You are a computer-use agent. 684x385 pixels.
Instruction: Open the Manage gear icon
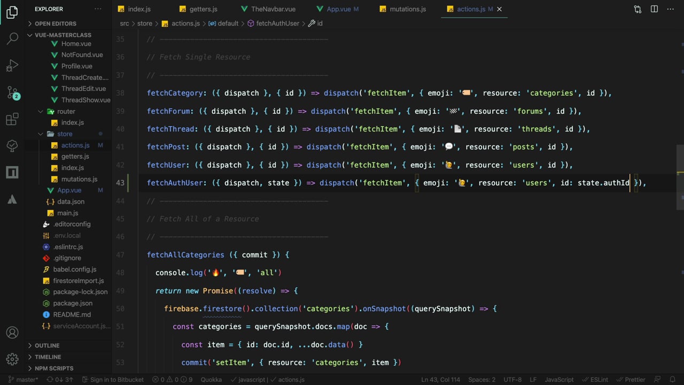12,359
